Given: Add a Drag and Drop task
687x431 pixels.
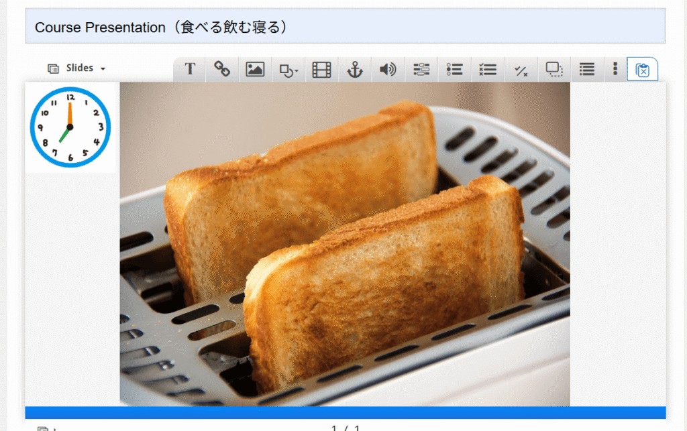Looking at the screenshot, I should coord(554,69).
